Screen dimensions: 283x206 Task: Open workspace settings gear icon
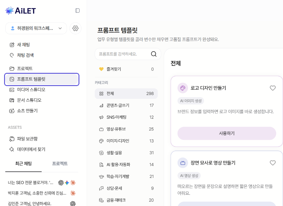[x=76, y=28]
